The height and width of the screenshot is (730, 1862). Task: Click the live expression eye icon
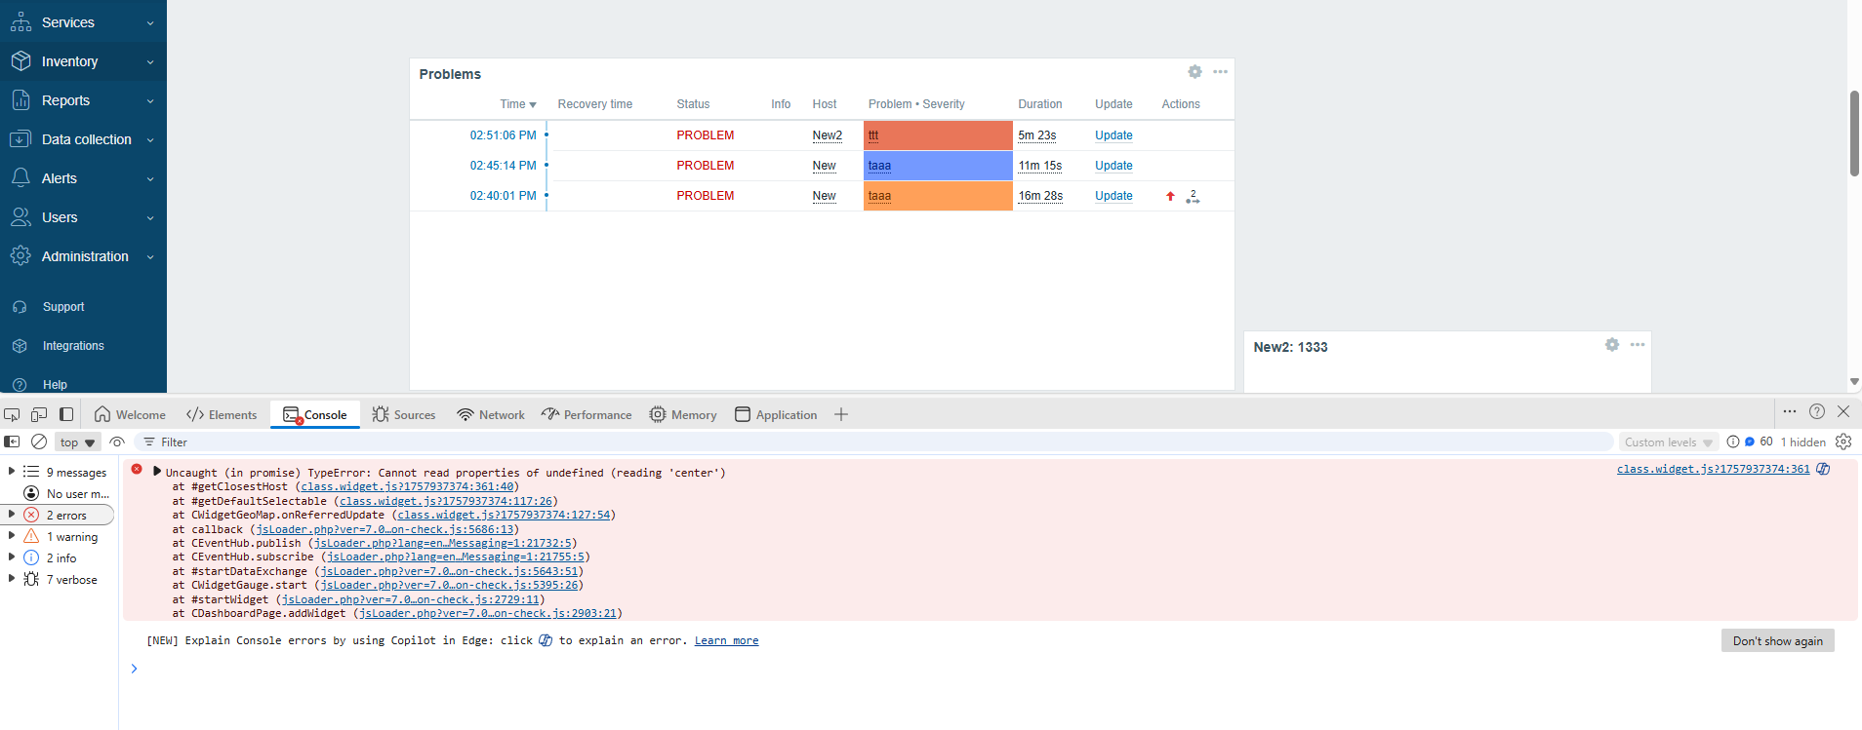click(117, 442)
